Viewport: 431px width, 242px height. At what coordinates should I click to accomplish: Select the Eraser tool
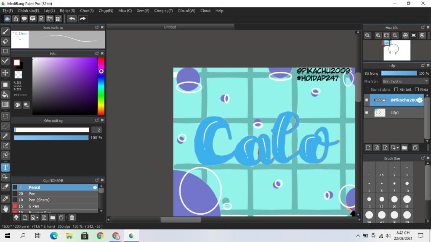point(5,41)
